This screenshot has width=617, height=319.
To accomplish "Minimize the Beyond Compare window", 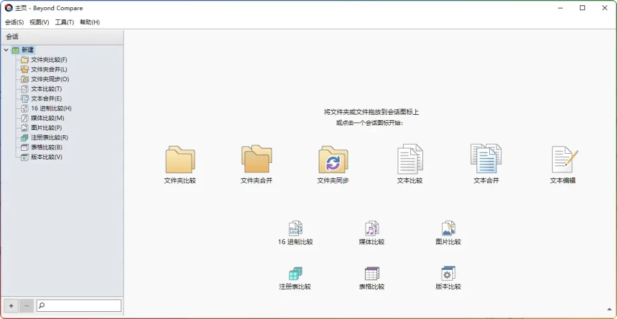I will coord(560,8).
